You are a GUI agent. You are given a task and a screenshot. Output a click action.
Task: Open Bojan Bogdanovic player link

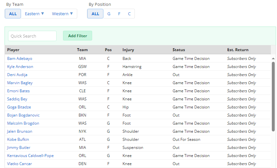(x=23, y=115)
